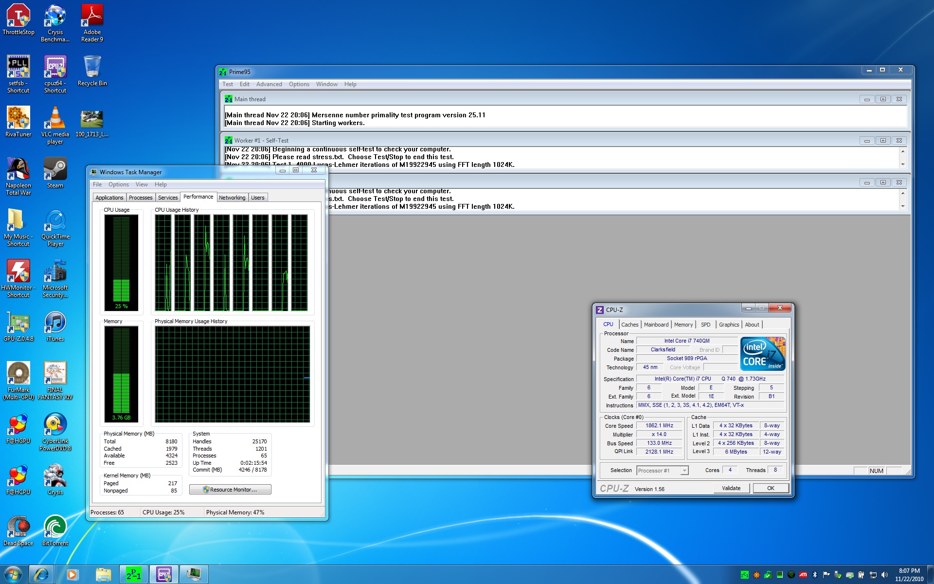Click CPU-Z Validate button
This screenshot has width=934, height=584.
click(731, 488)
